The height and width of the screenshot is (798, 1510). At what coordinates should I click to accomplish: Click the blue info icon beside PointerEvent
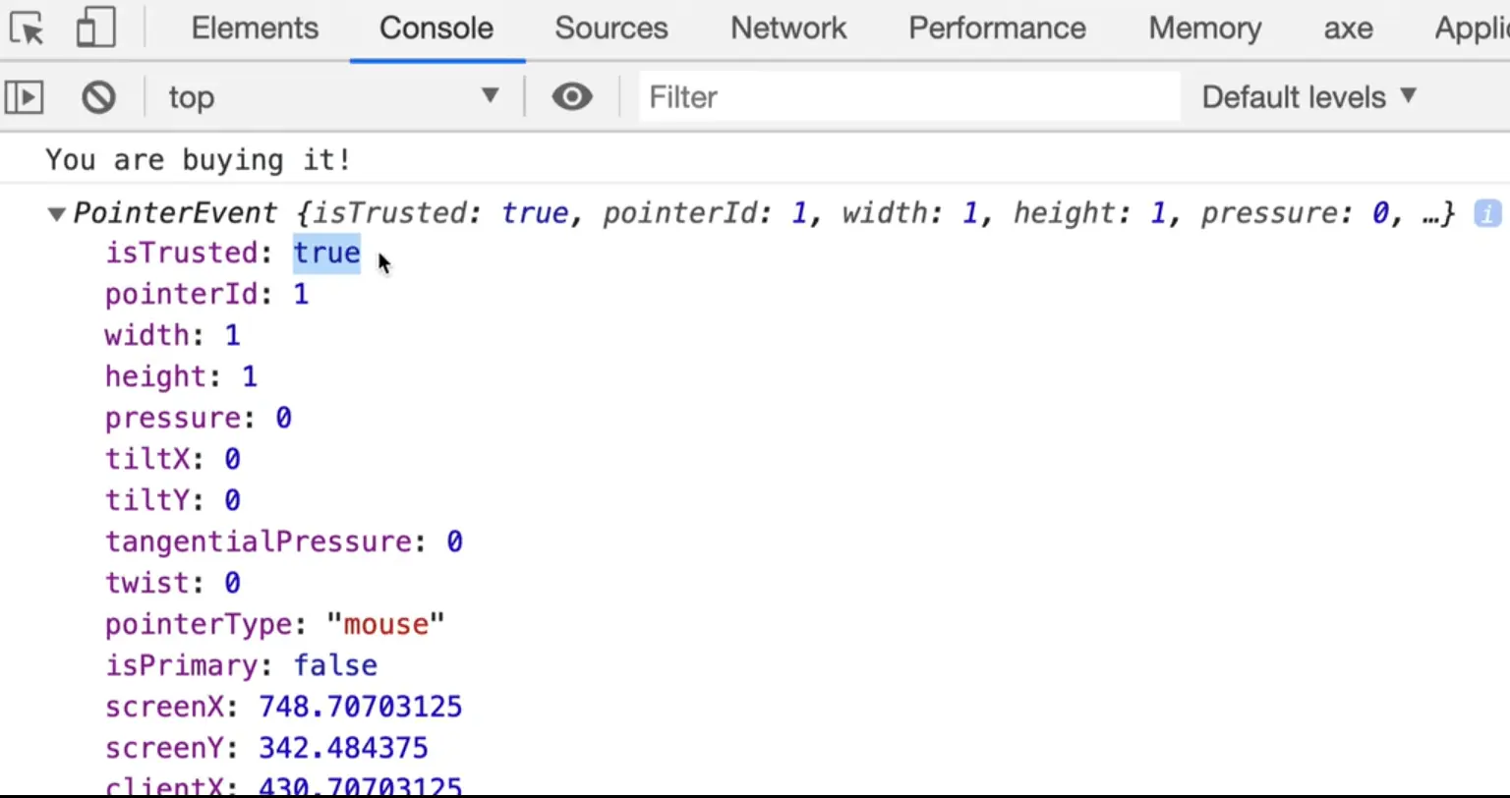tap(1486, 213)
